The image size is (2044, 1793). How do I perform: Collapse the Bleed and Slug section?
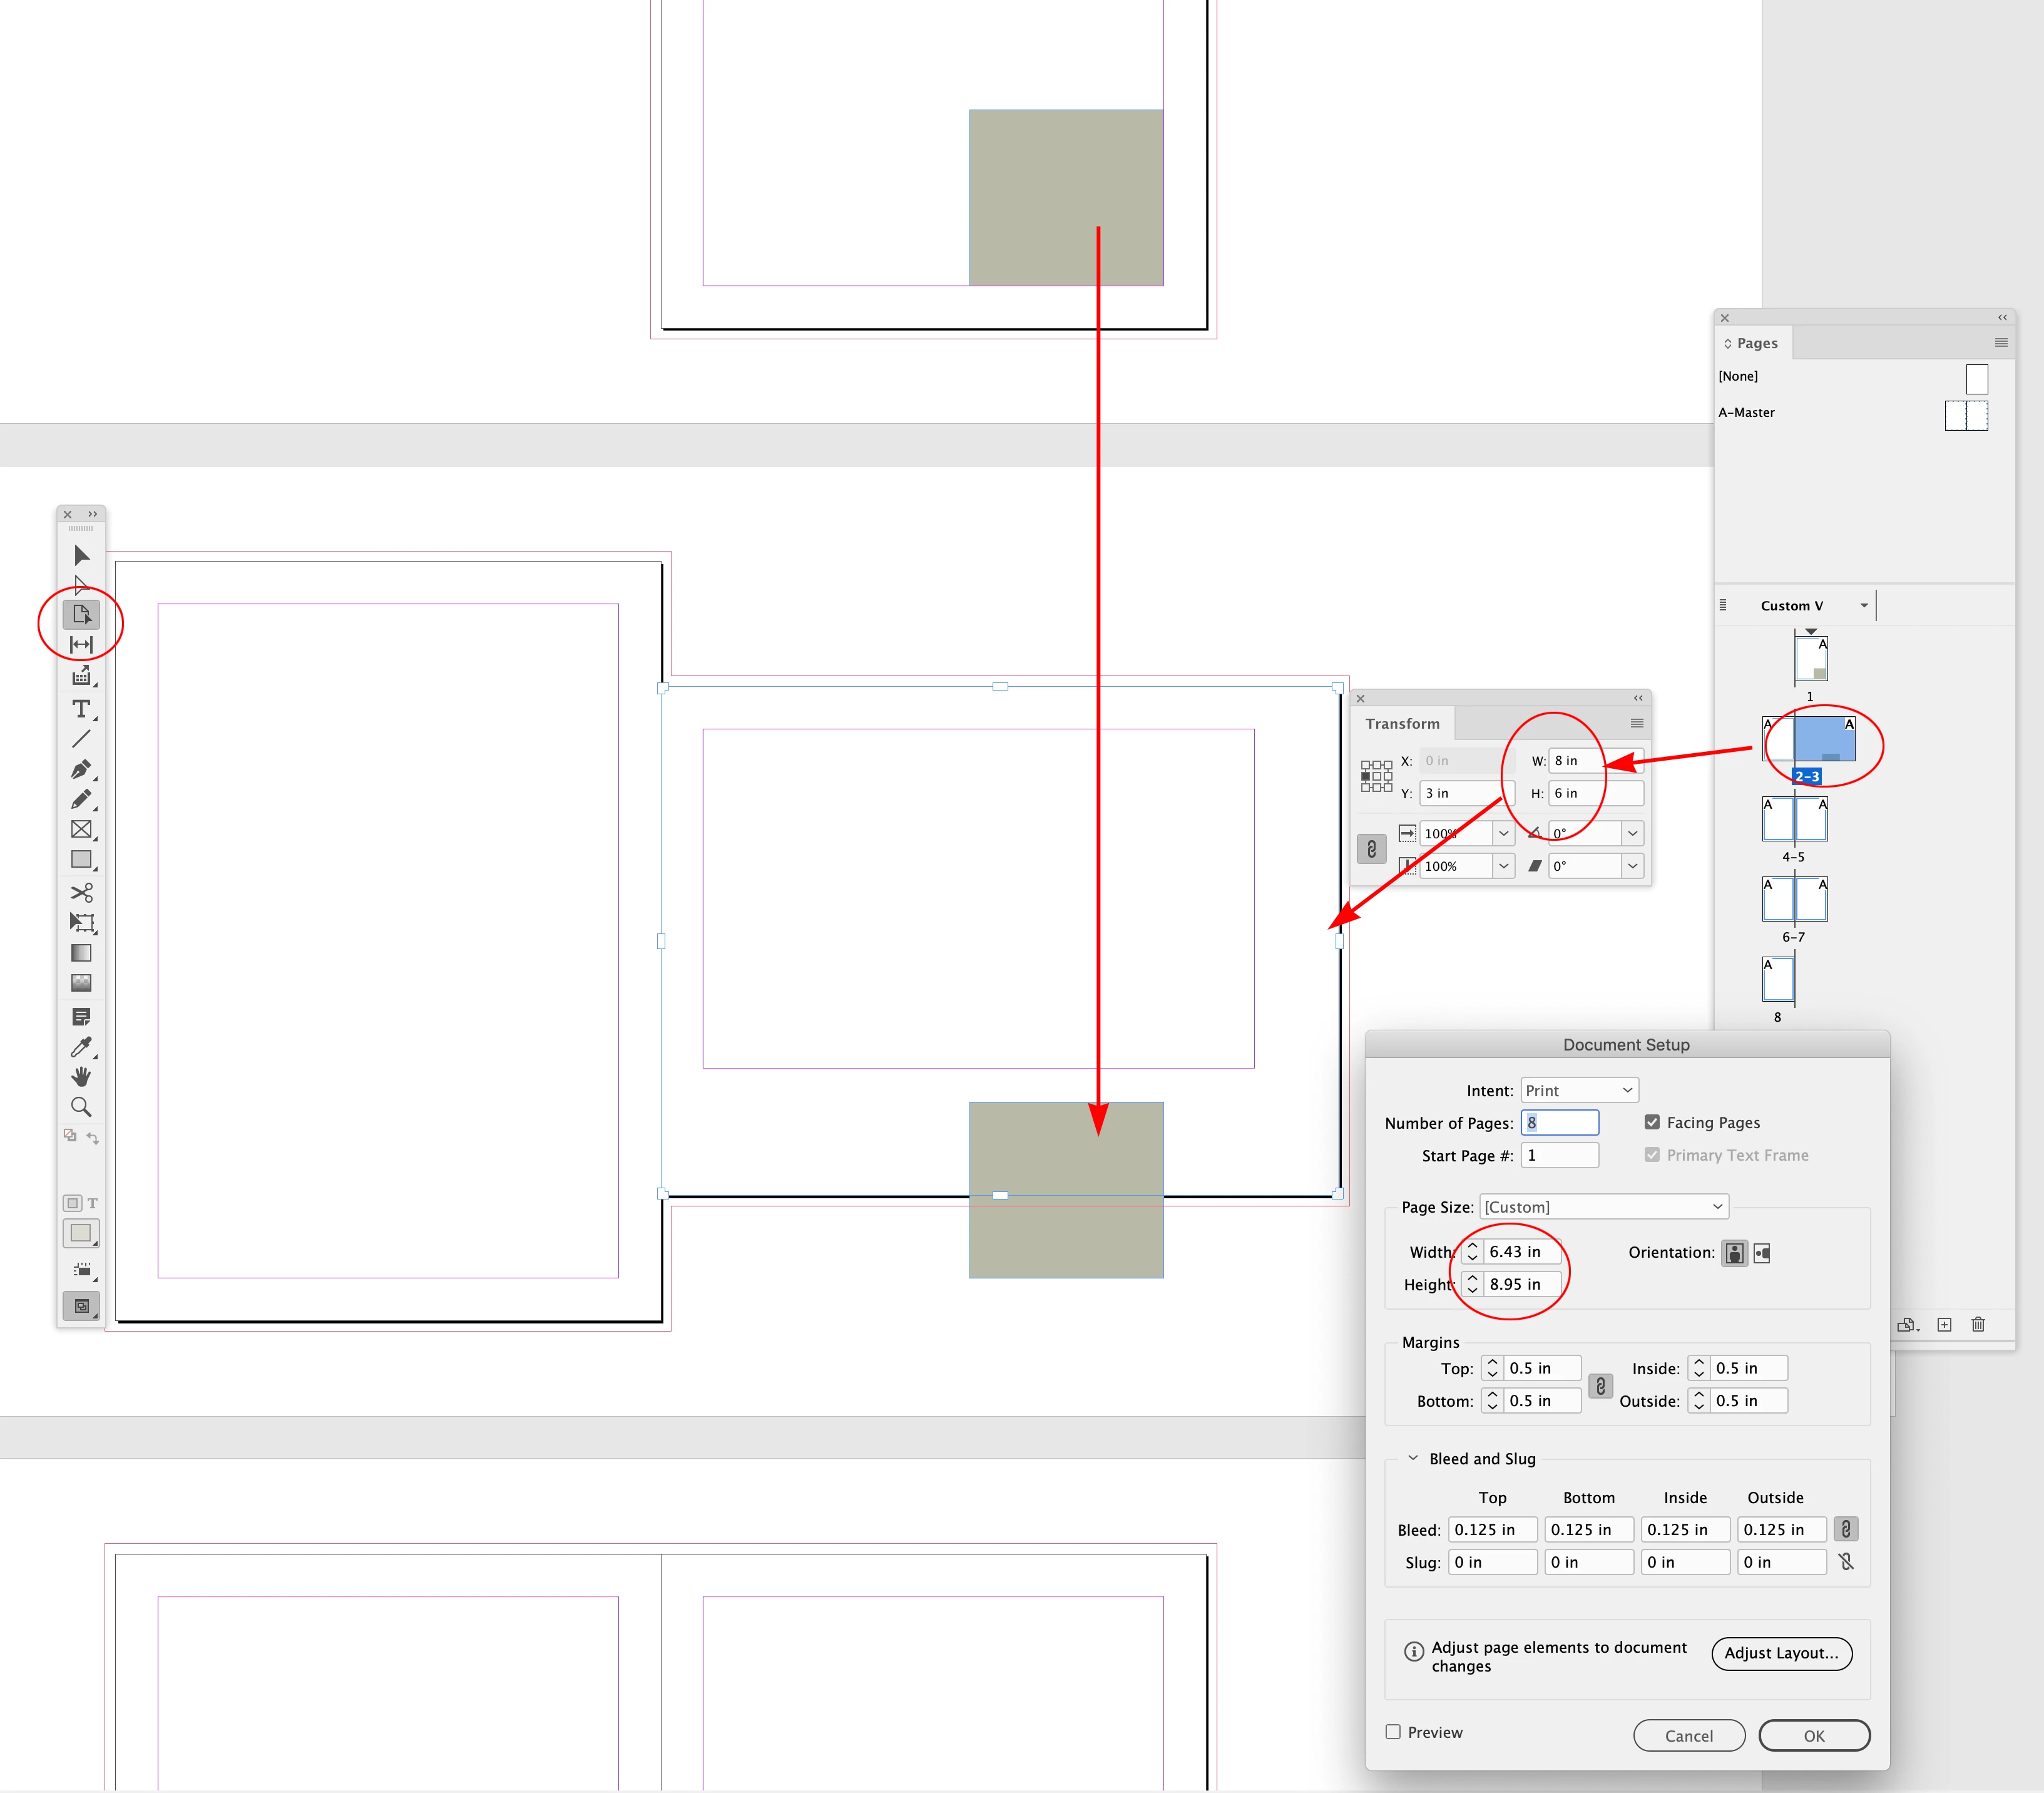tap(1412, 1459)
